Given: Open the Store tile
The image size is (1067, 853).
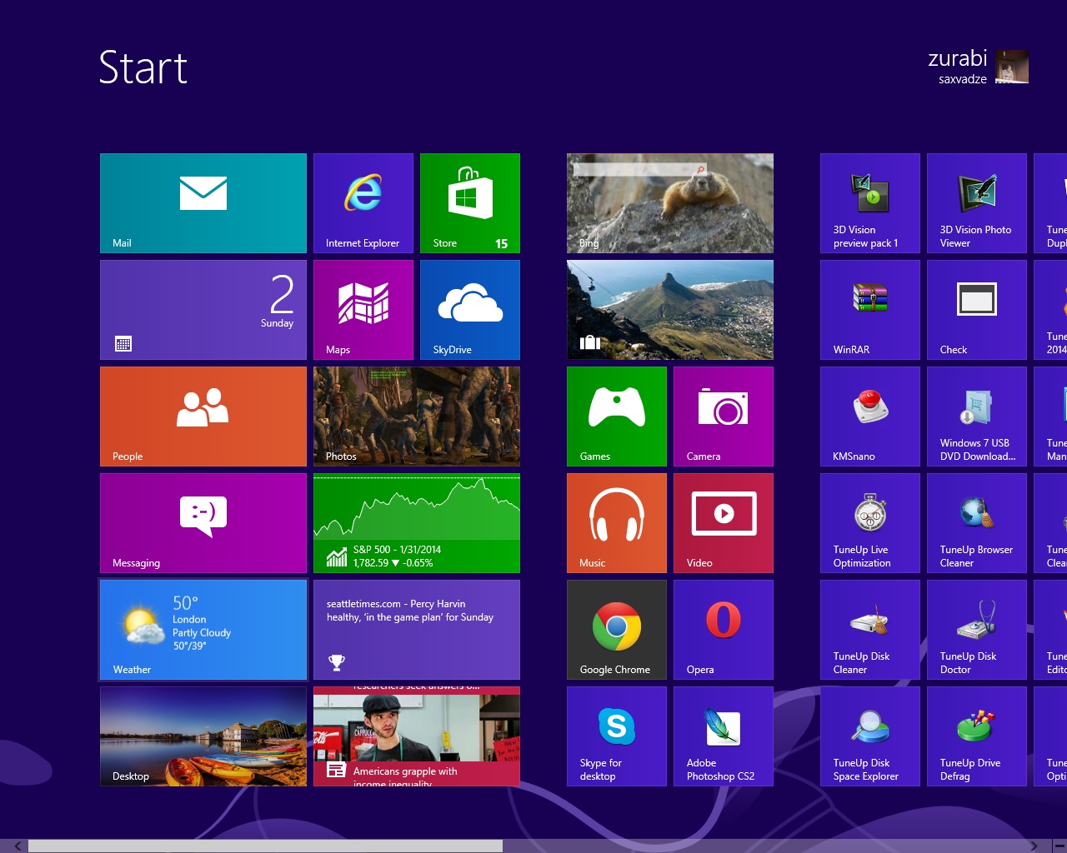Looking at the screenshot, I should (470, 203).
